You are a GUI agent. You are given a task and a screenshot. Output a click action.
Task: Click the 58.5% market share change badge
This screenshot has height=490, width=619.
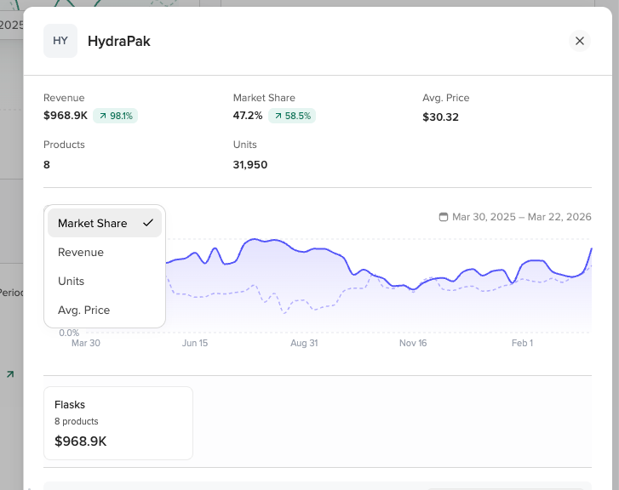[x=292, y=116]
